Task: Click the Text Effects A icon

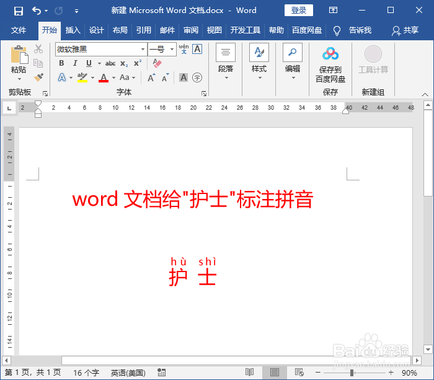Action: [x=62, y=77]
